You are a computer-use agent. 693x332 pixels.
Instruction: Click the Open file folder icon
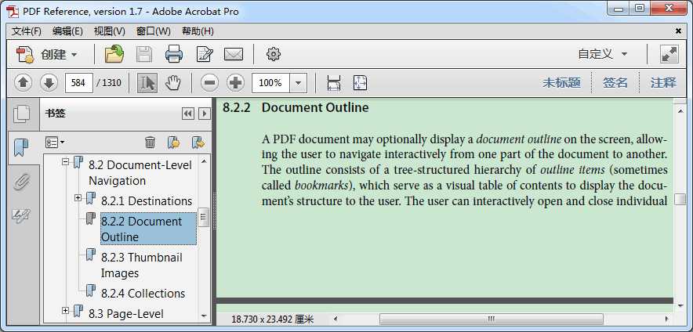coord(114,54)
